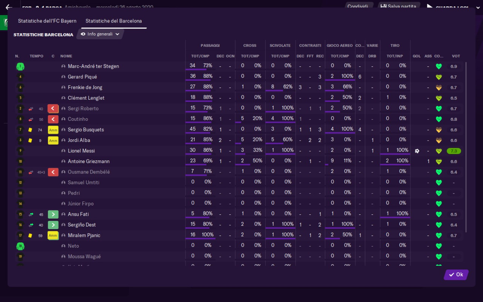Click the goal ball icon in Messi's row

pos(417,151)
